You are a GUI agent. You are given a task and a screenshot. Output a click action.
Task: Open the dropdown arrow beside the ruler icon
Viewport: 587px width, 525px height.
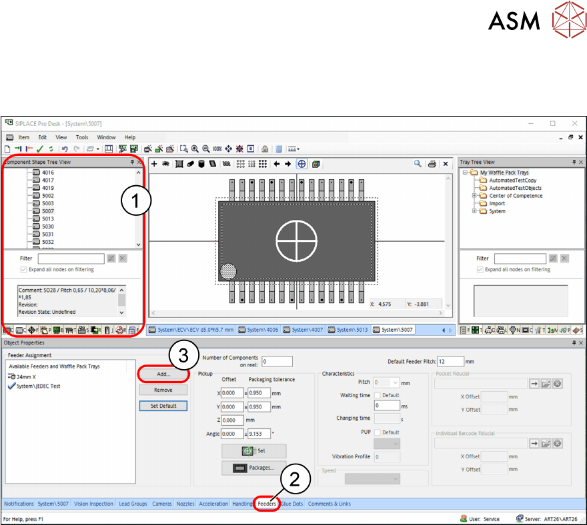(x=298, y=149)
